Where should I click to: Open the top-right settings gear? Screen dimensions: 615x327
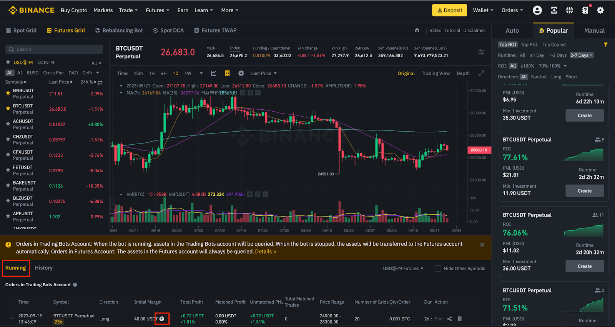[x=600, y=10]
